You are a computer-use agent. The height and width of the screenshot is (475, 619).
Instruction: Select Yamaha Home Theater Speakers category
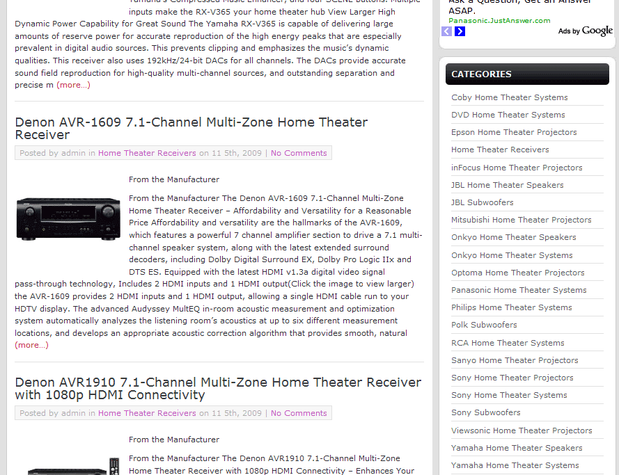tap(517, 447)
